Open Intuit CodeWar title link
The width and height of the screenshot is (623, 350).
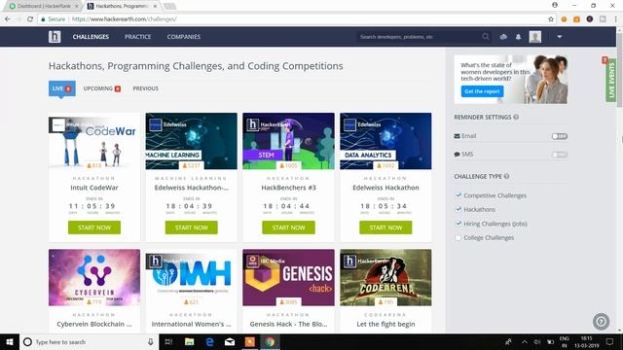pos(94,188)
